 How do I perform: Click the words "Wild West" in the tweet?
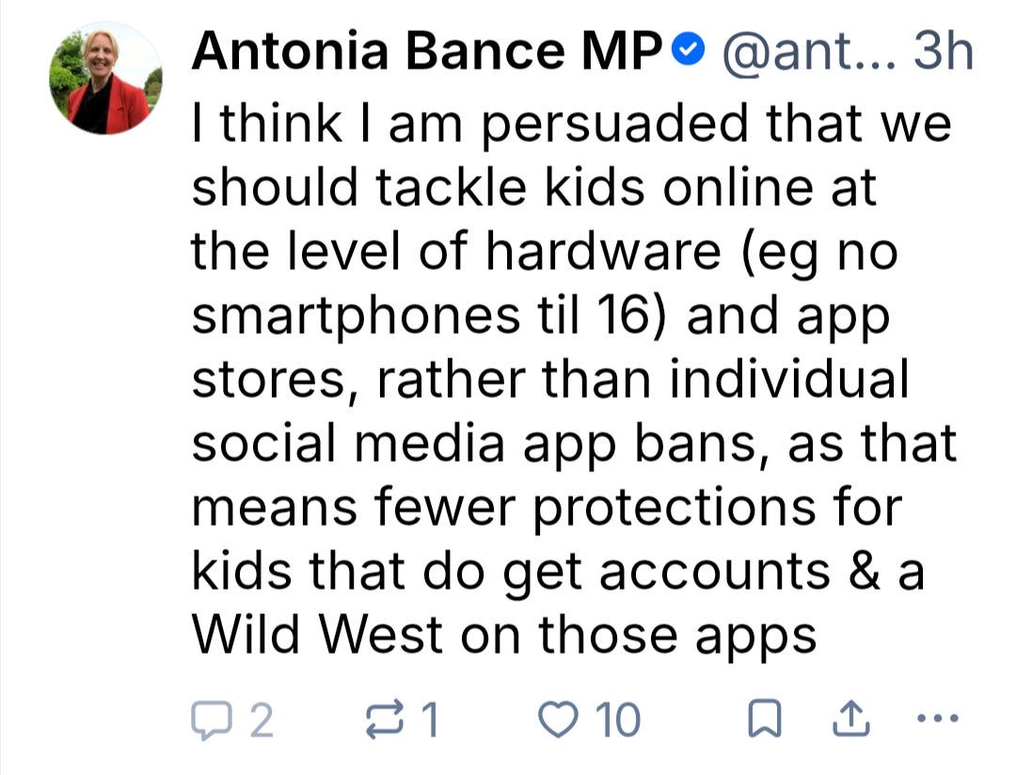[x=317, y=637]
